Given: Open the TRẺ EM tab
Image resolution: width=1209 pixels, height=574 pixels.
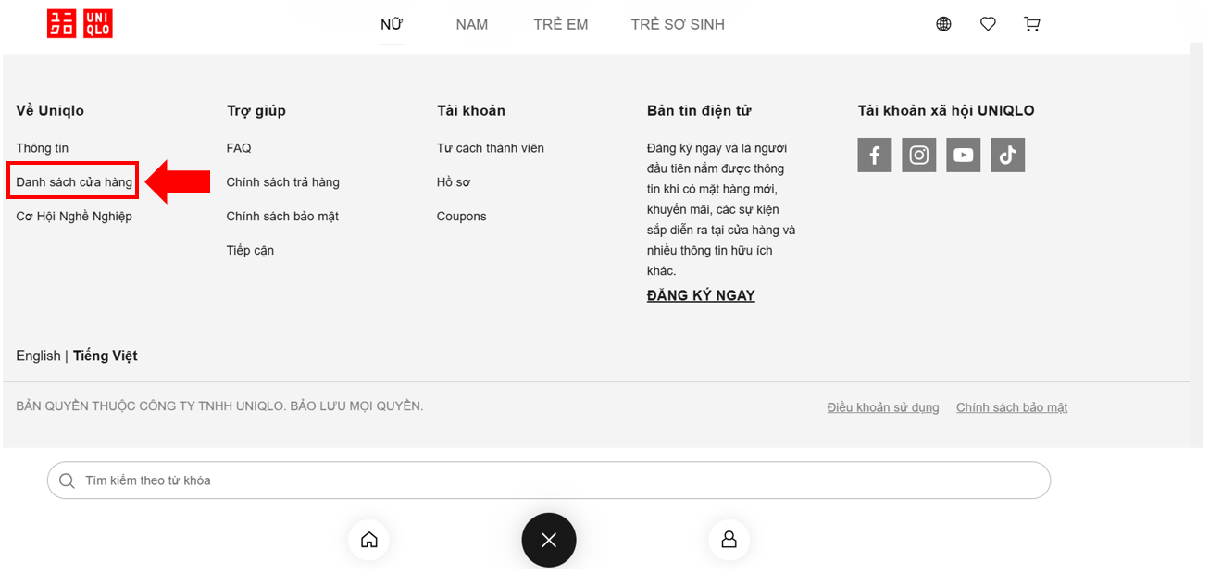Looking at the screenshot, I should point(560,25).
